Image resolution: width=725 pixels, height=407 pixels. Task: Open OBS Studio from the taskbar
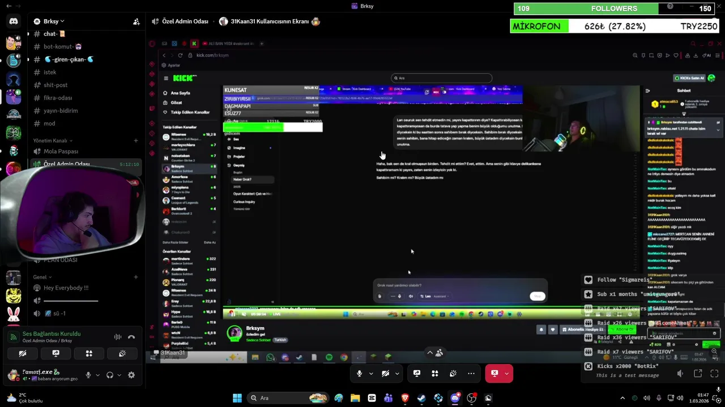point(471,398)
